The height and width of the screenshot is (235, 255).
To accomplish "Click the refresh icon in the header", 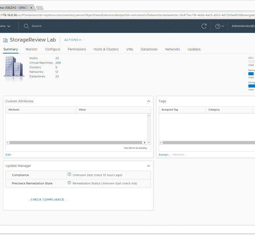I will [204, 26].
